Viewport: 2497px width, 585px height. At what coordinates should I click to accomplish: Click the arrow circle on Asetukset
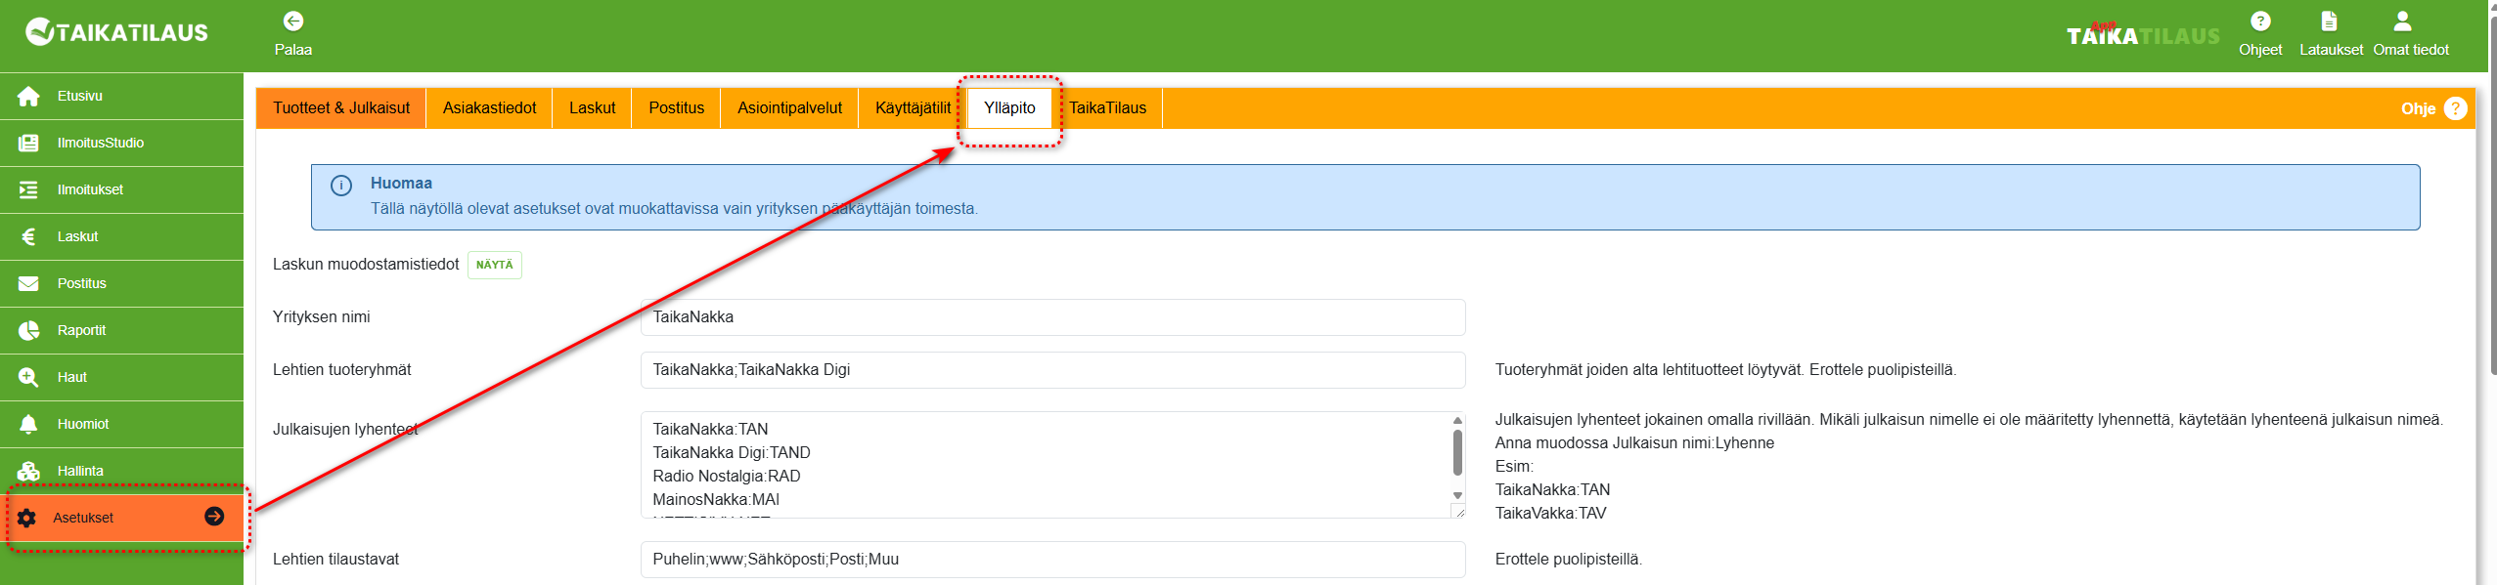coord(214,517)
